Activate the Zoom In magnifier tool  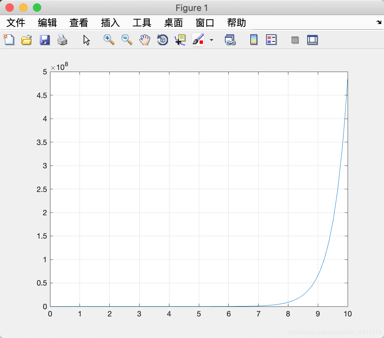point(109,40)
